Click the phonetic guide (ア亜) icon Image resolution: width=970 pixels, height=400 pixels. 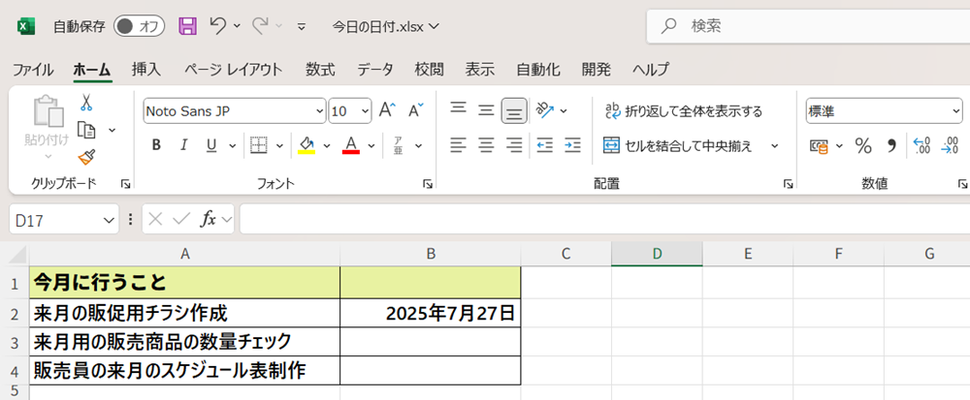point(399,145)
